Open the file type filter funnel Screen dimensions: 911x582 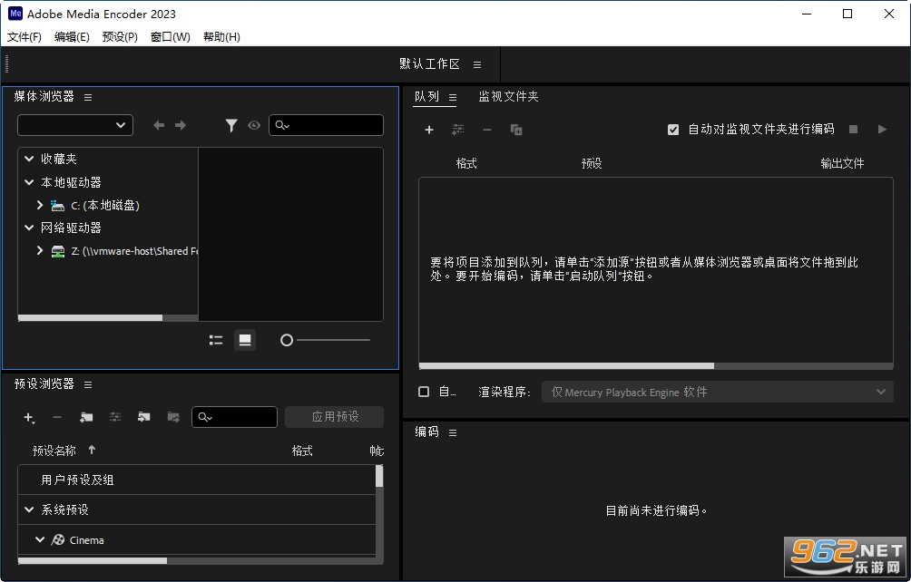[x=231, y=125]
